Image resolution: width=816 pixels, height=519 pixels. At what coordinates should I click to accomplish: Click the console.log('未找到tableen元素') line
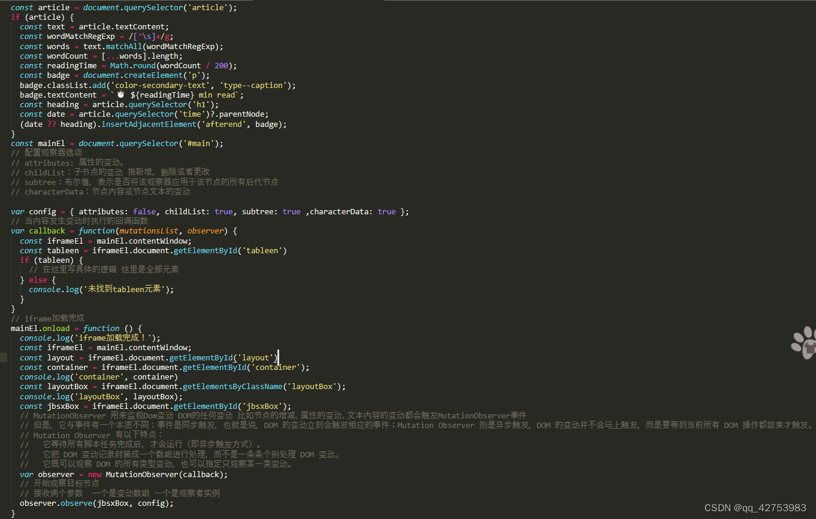coord(101,289)
